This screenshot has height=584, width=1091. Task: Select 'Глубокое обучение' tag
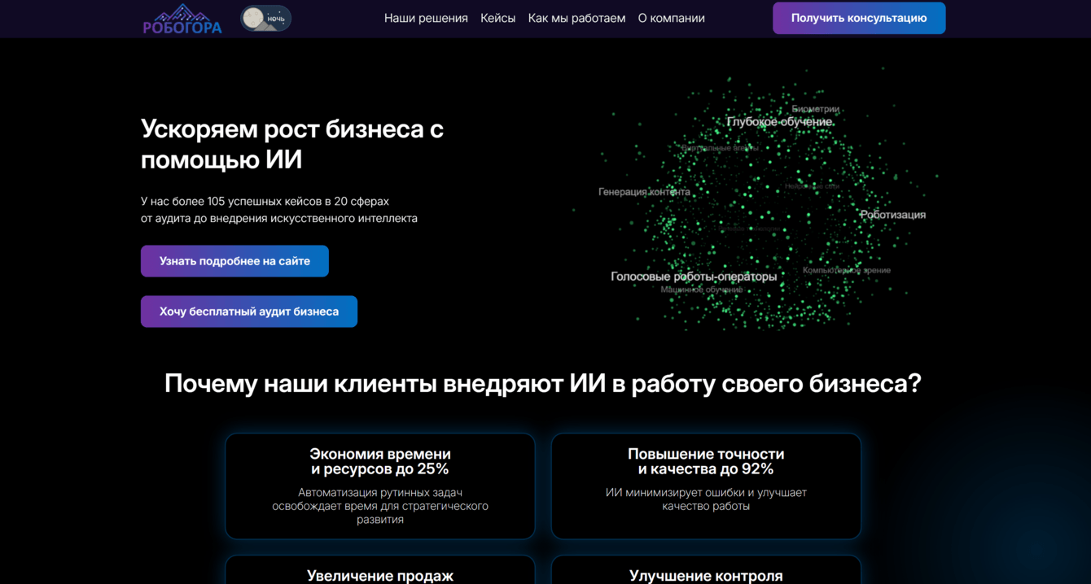tap(779, 121)
